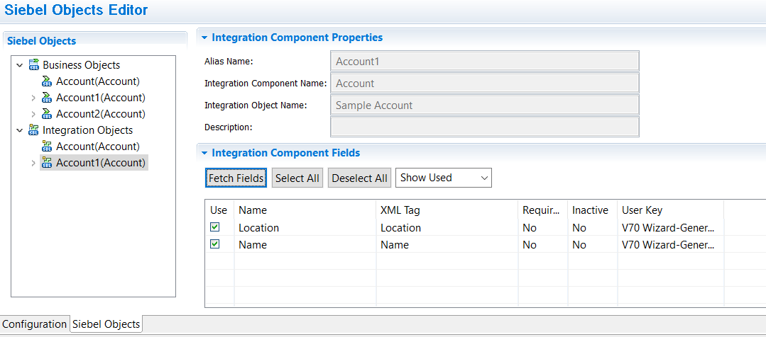Click icon of Account1(Account) under Integration Objects
Viewport: 766px width, 337px height.
[48, 163]
